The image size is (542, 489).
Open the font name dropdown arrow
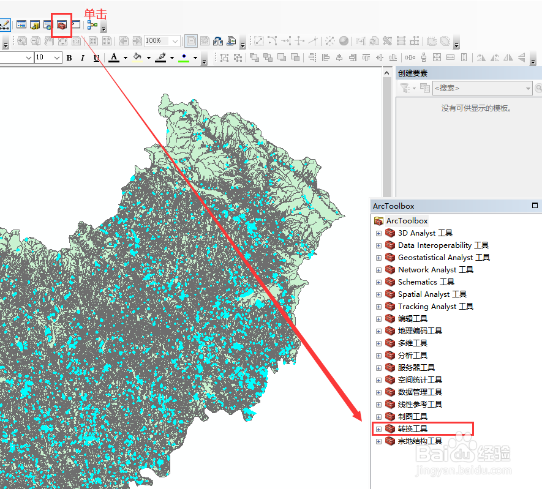point(29,58)
